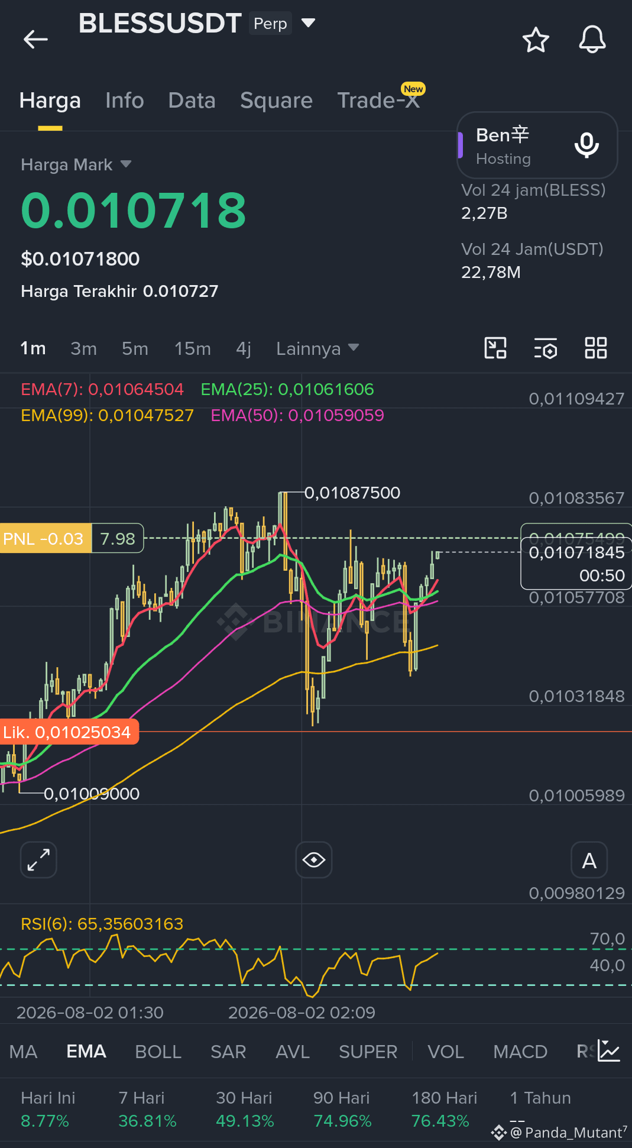
Task: Tap 90 Hari 74.96% performance
Action: click(342, 1109)
